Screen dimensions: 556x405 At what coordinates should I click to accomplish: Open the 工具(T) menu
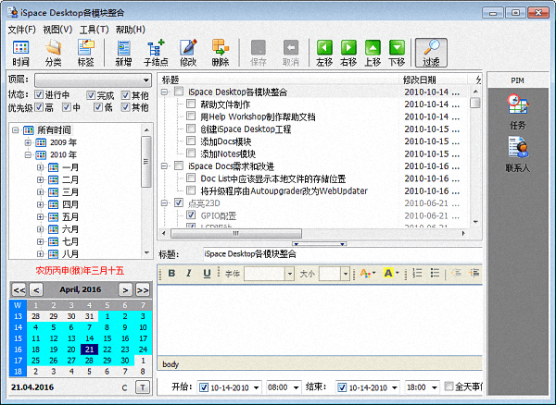(94, 30)
